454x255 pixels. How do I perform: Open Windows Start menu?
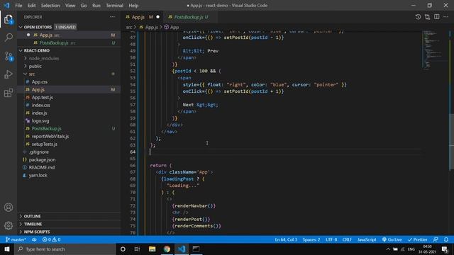pos(7,249)
